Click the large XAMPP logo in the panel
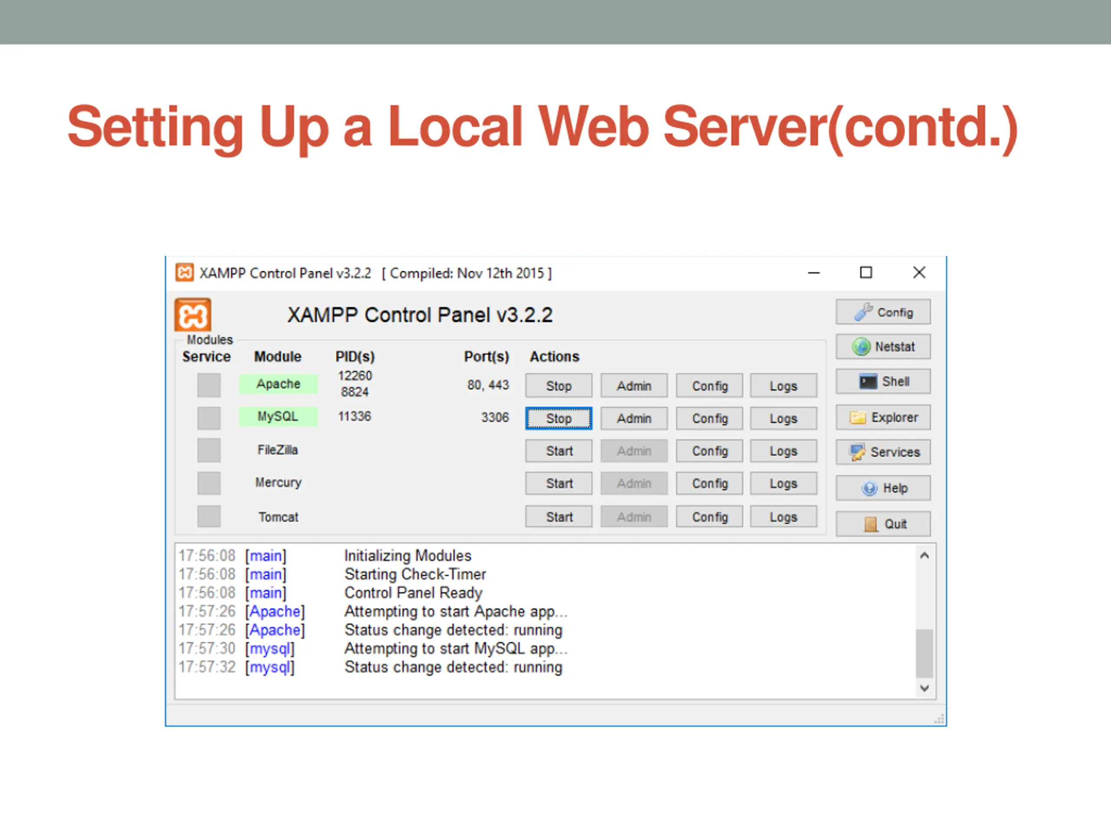Image resolution: width=1111 pixels, height=833 pixels. click(x=193, y=315)
